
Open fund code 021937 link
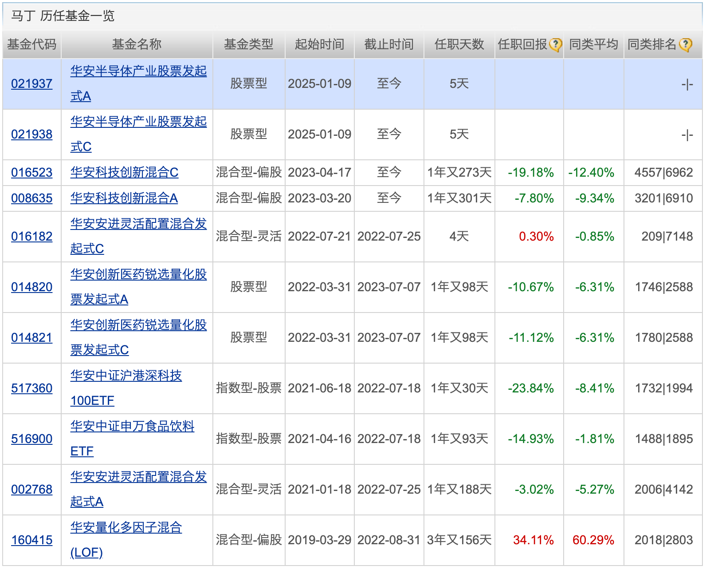pyautogui.click(x=32, y=84)
